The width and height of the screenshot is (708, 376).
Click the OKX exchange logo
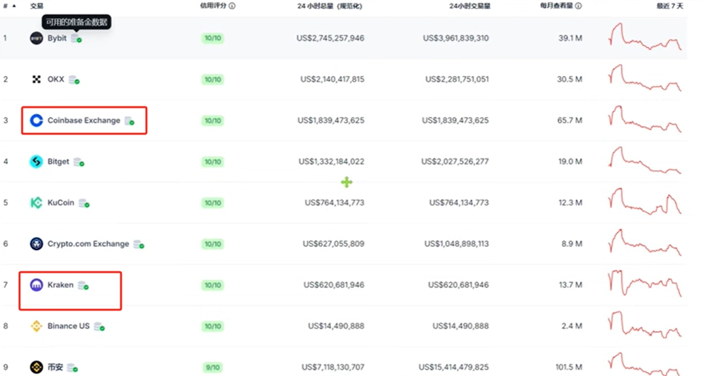pyautogui.click(x=36, y=79)
